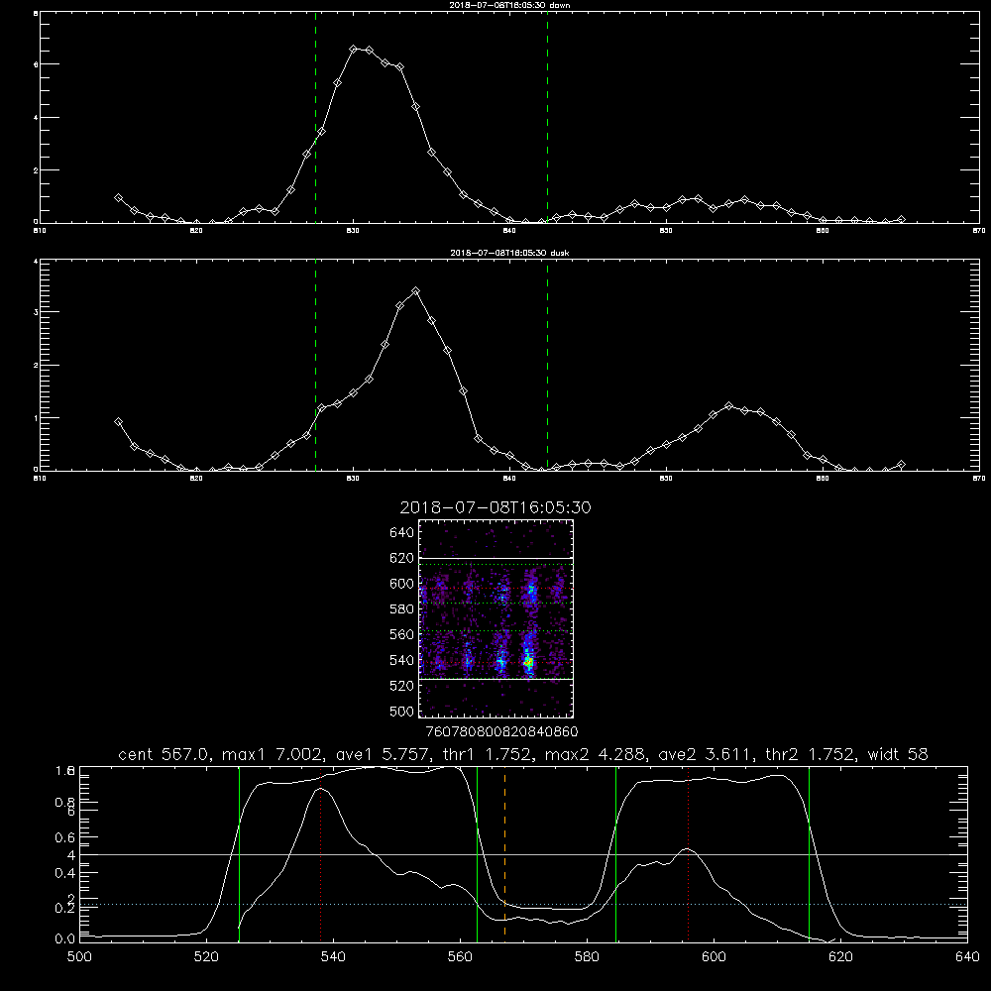
Task: Click y-axis label 500 beside spectrogram image
Action: click(x=401, y=712)
